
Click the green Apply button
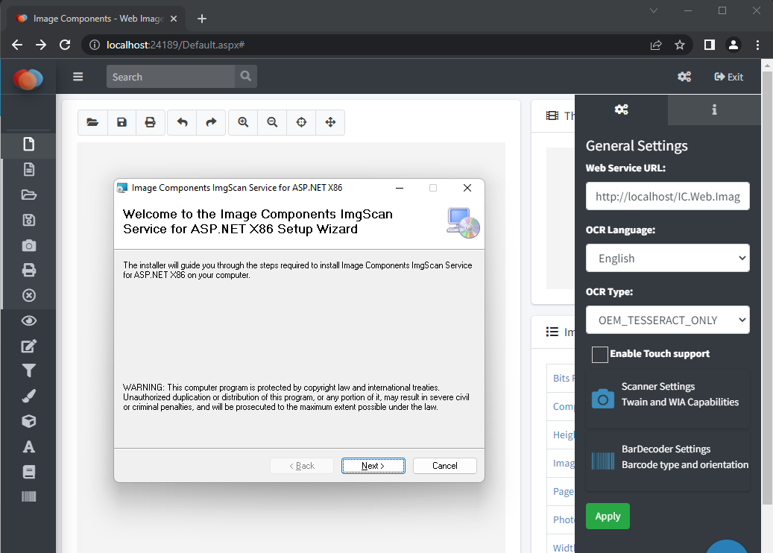coord(608,516)
